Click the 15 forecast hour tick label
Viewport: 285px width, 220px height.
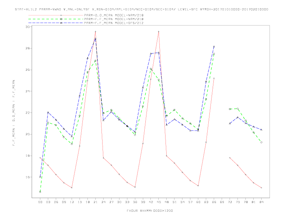coord(80,202)
